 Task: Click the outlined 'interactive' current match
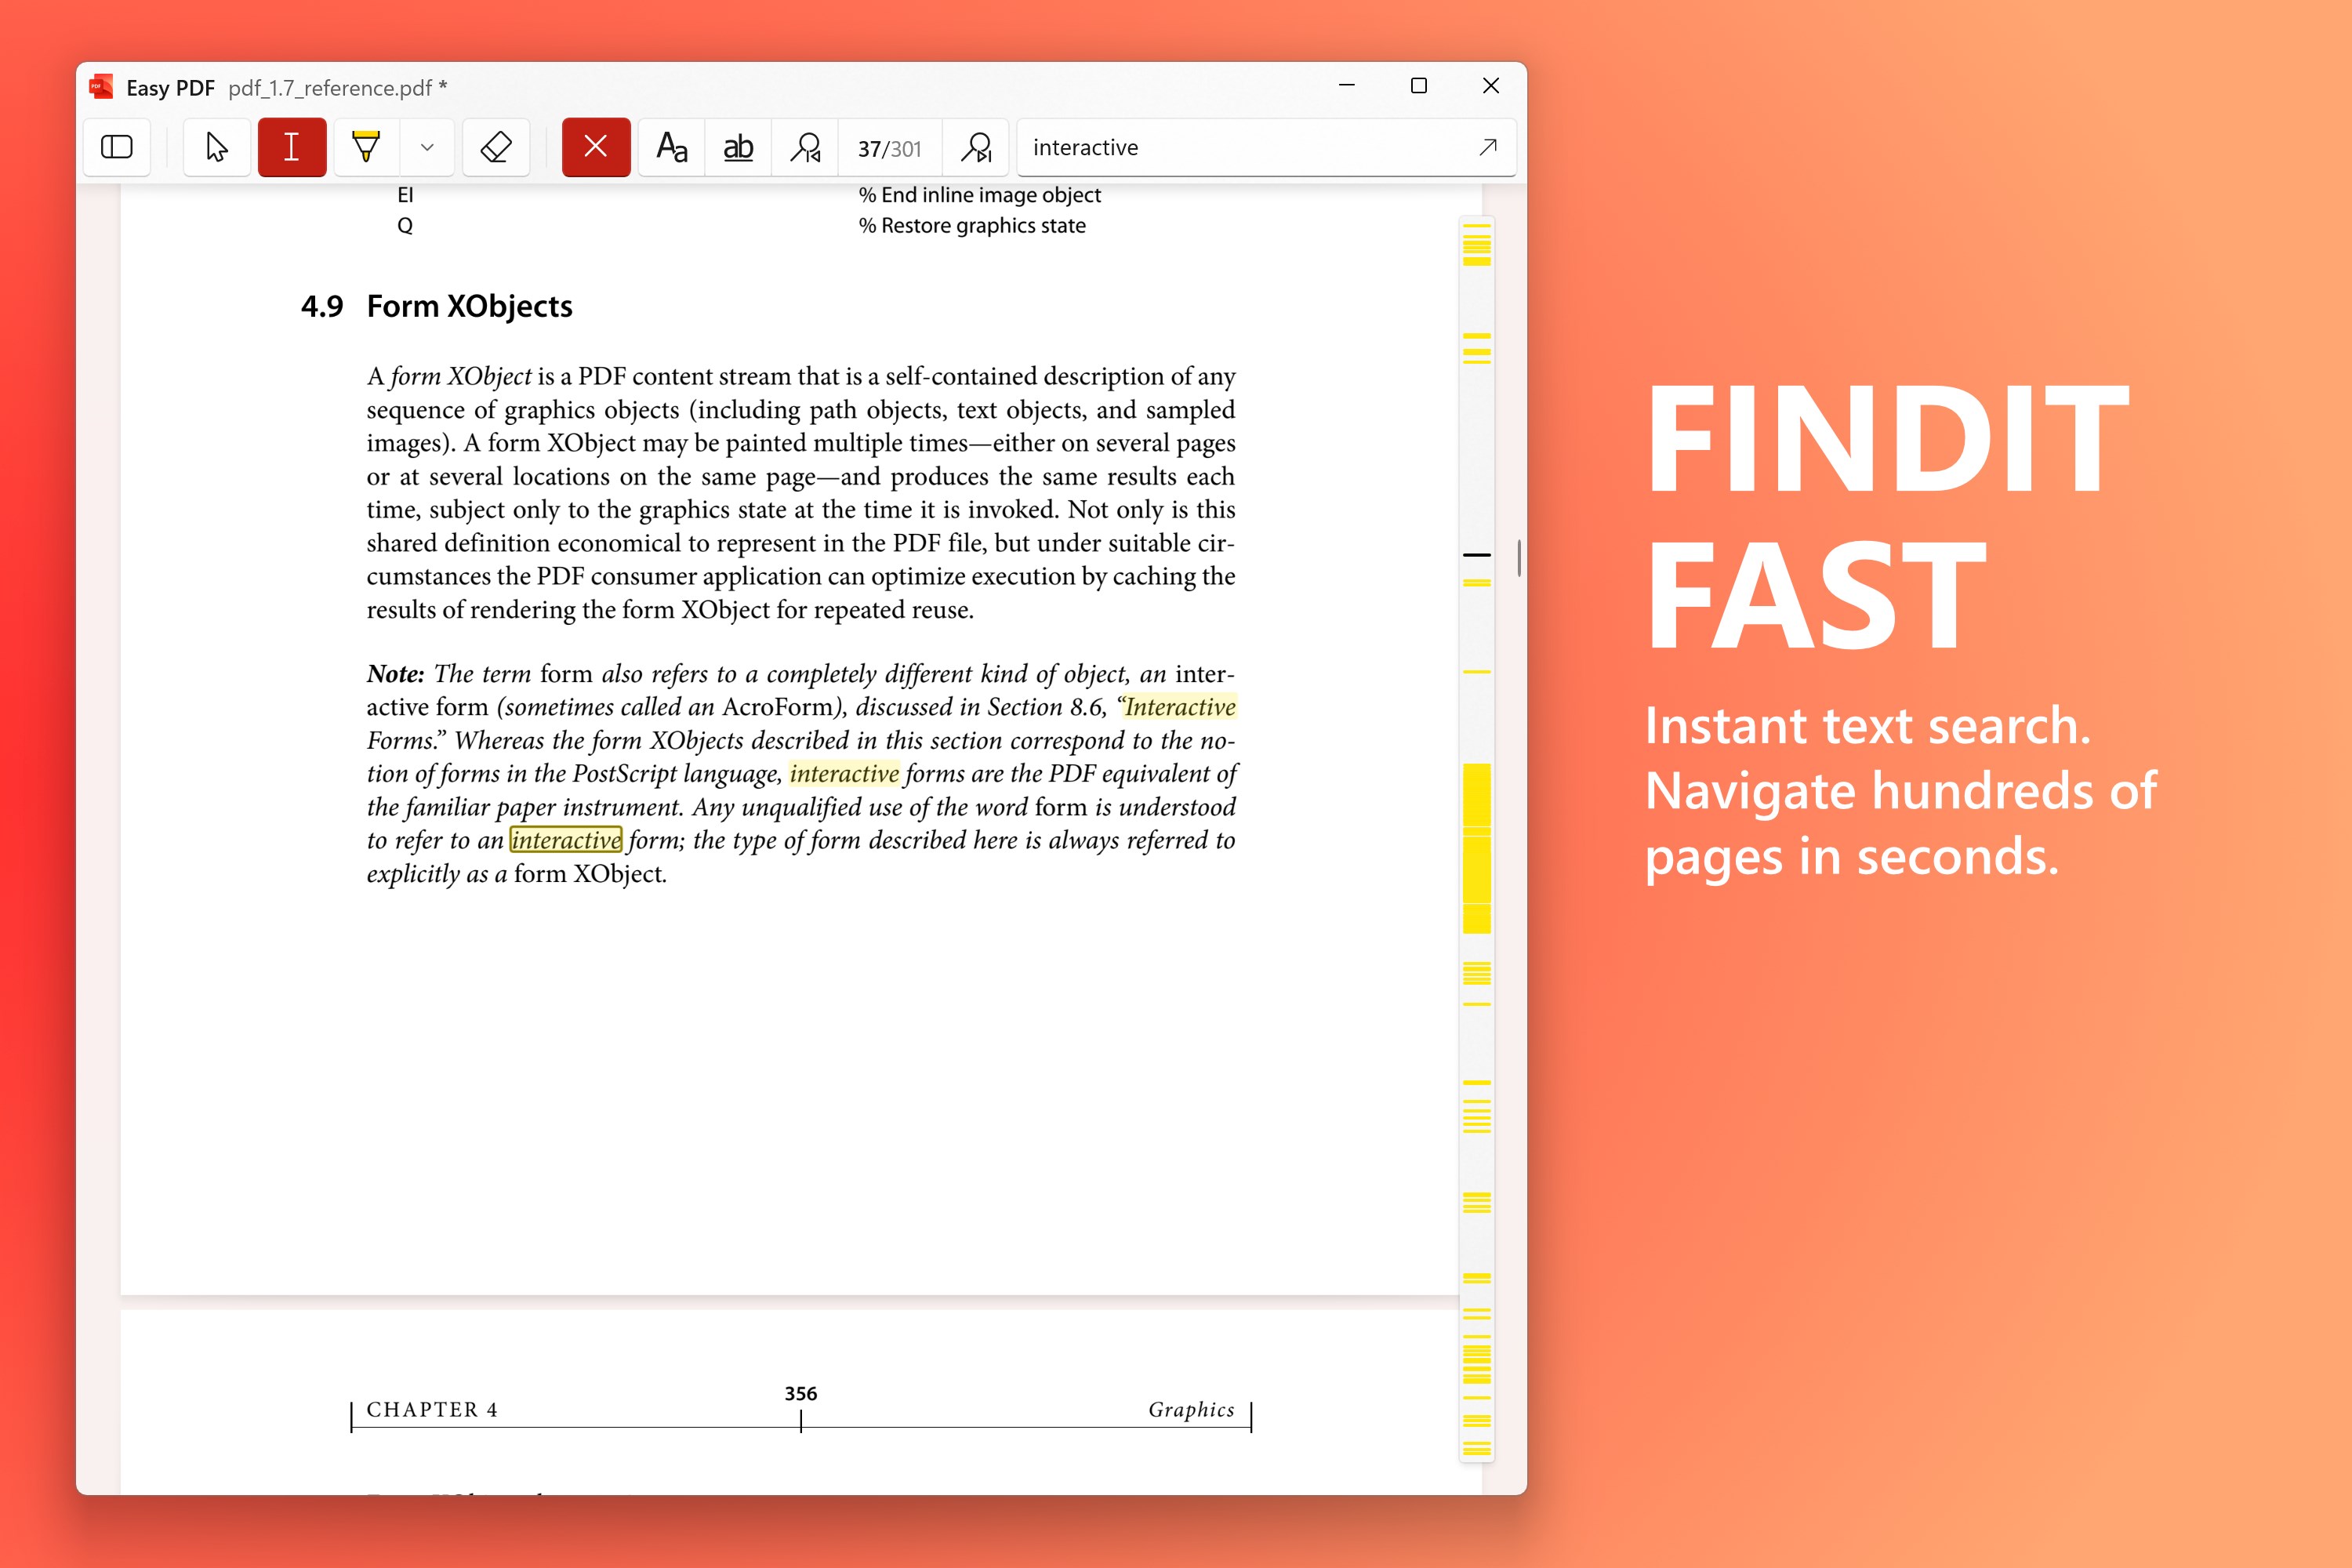566,840
